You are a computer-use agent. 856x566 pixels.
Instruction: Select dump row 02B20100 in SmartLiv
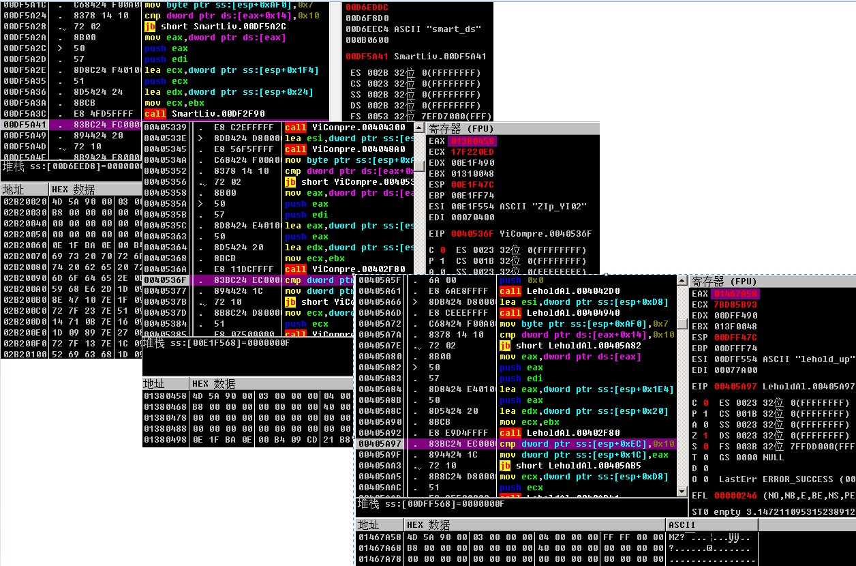click(x=72, y=354)
